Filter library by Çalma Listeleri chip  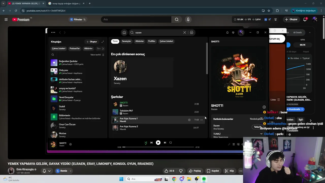59,49
